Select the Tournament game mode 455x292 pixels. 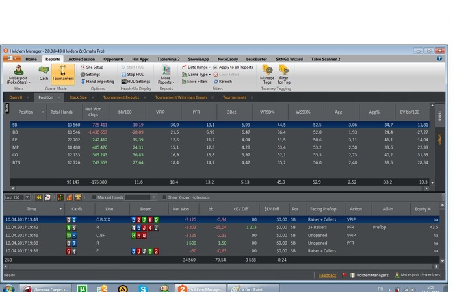click(x=63, y=73)
